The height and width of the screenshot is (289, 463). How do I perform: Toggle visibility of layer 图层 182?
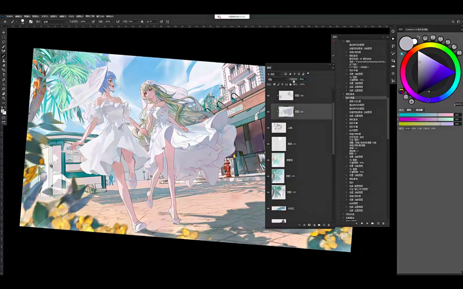pyautogui.click(x=269, y=95)
